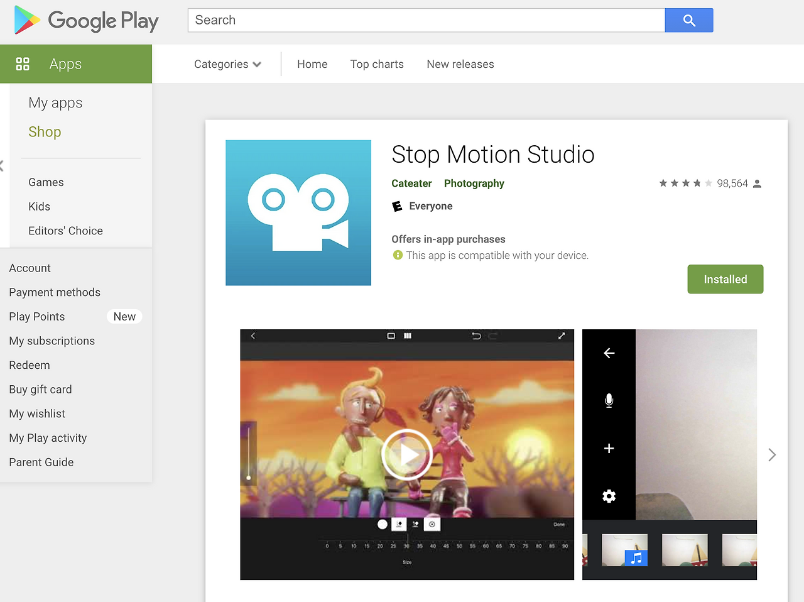Open Payment methods
The image size is (804, 602).
55,292
